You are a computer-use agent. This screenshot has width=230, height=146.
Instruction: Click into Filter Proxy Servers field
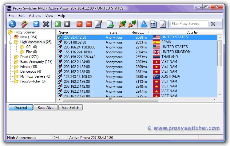[x=189, y=24]
